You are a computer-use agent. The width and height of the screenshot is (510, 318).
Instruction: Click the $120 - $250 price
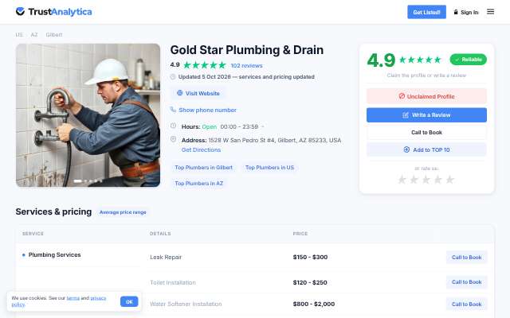tap(310, 282)
